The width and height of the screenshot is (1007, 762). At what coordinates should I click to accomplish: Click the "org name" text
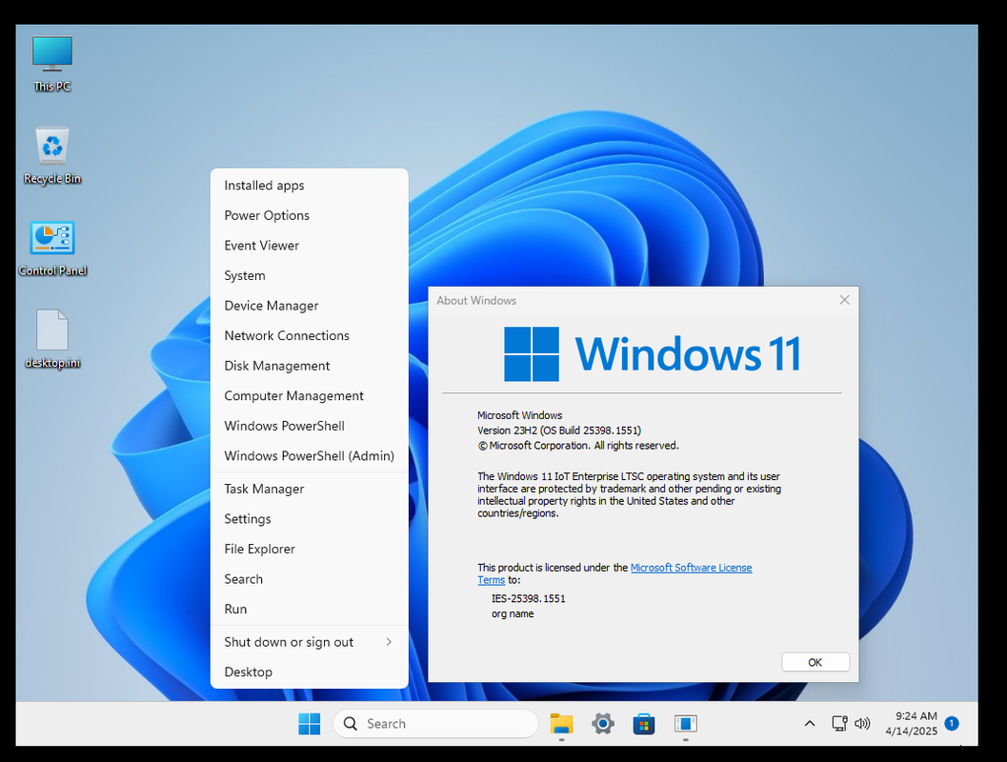point(513,613)
